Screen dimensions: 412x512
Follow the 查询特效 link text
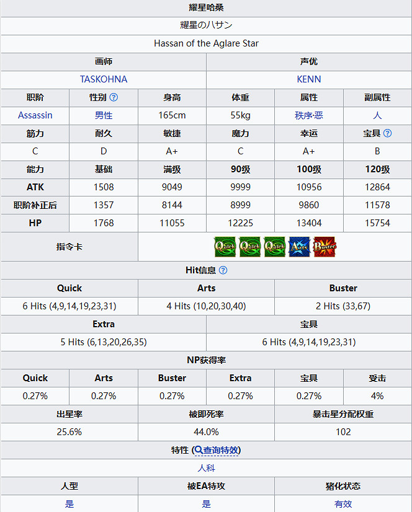pos(221,450)
